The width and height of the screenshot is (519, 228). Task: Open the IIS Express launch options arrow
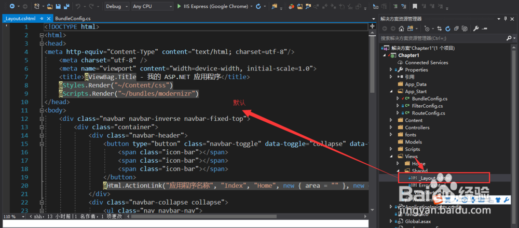click(x=252, y=6)
